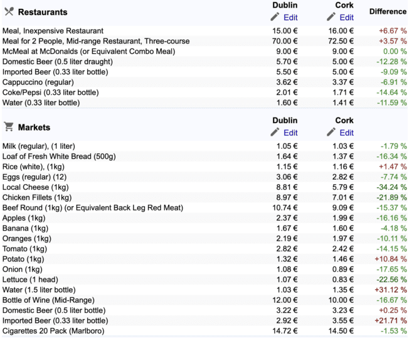Click the pencil icon under Cork in Restaurants
The width and height of the screenshot is (414, 338).
tap(331, 17)
